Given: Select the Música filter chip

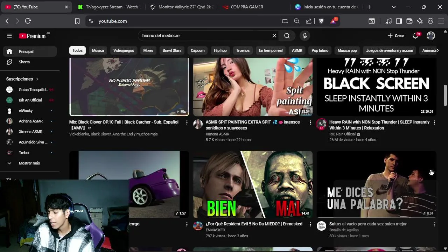Looking at the screenshot, I should pos(98,50).
